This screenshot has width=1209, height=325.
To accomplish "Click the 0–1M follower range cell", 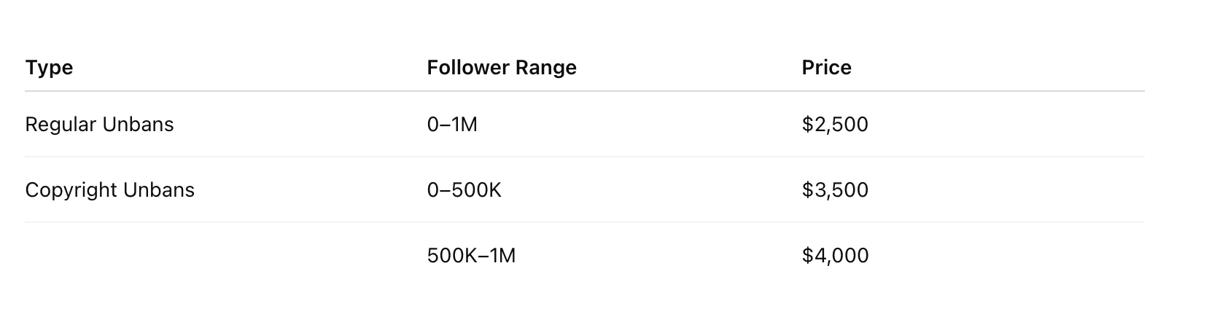I will pos(452,125).
